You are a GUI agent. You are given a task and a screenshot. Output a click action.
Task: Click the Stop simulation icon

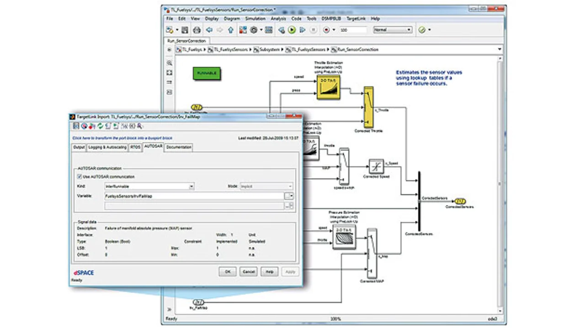(313, 30)
